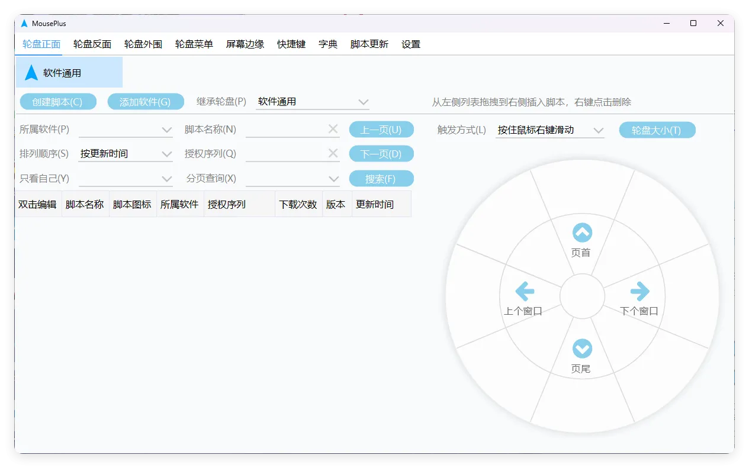Click the 页尾 down-arrow icon in the wheel
Viewport: 749px width, 468px height.
(582, 348)
